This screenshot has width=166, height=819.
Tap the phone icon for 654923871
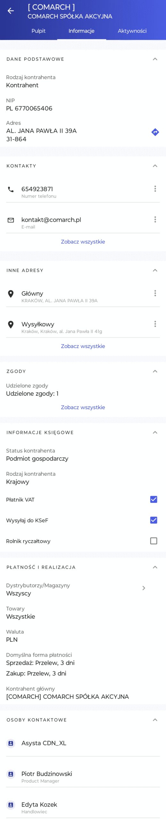[11, 189]
